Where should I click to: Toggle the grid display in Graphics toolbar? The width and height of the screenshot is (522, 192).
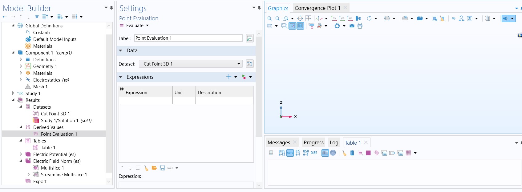tap(300, 26)
